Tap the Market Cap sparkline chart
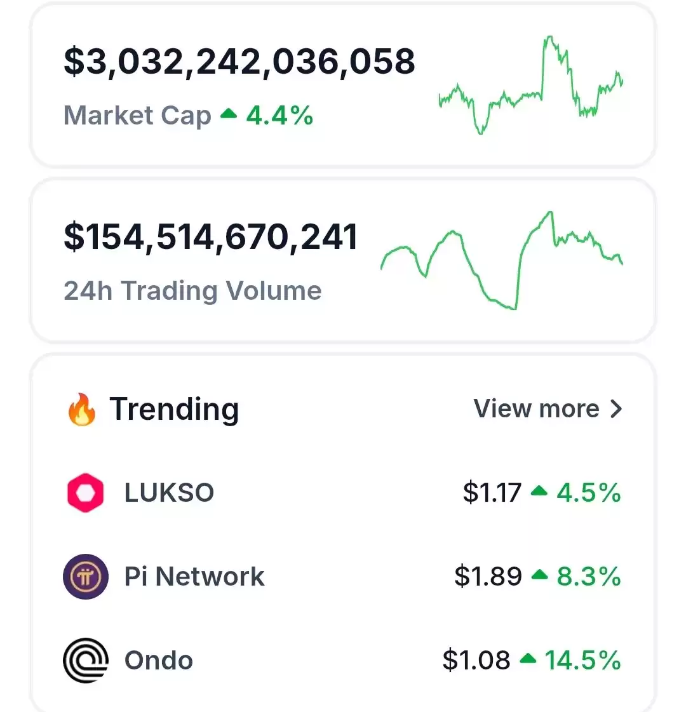The image size is (686, 712). coord(531,85)
